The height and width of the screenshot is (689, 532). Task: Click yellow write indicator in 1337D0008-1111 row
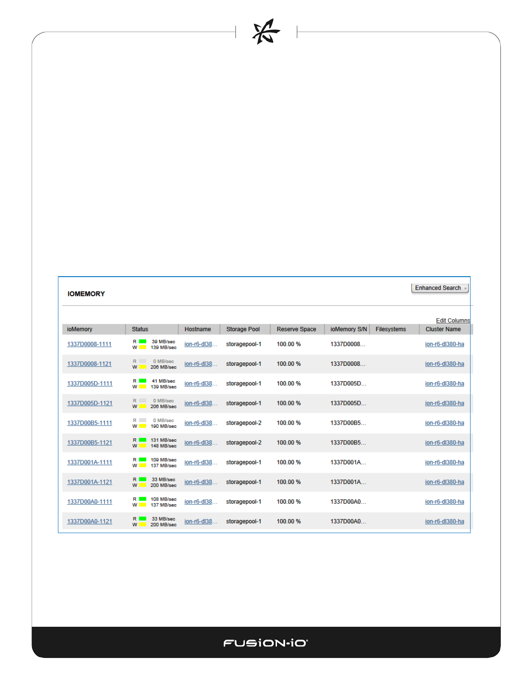[x=143, y=347]
